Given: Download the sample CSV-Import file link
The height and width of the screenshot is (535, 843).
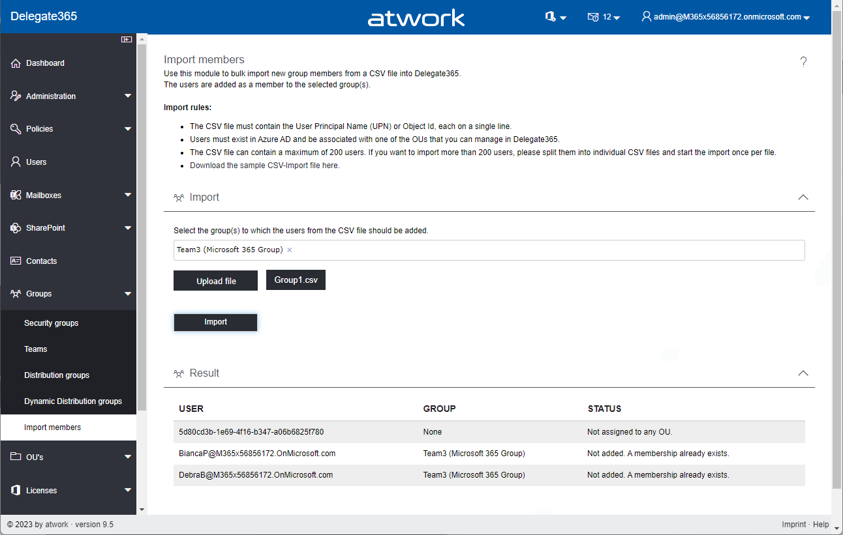Looking at the screenshot, I should click(265, 166).
